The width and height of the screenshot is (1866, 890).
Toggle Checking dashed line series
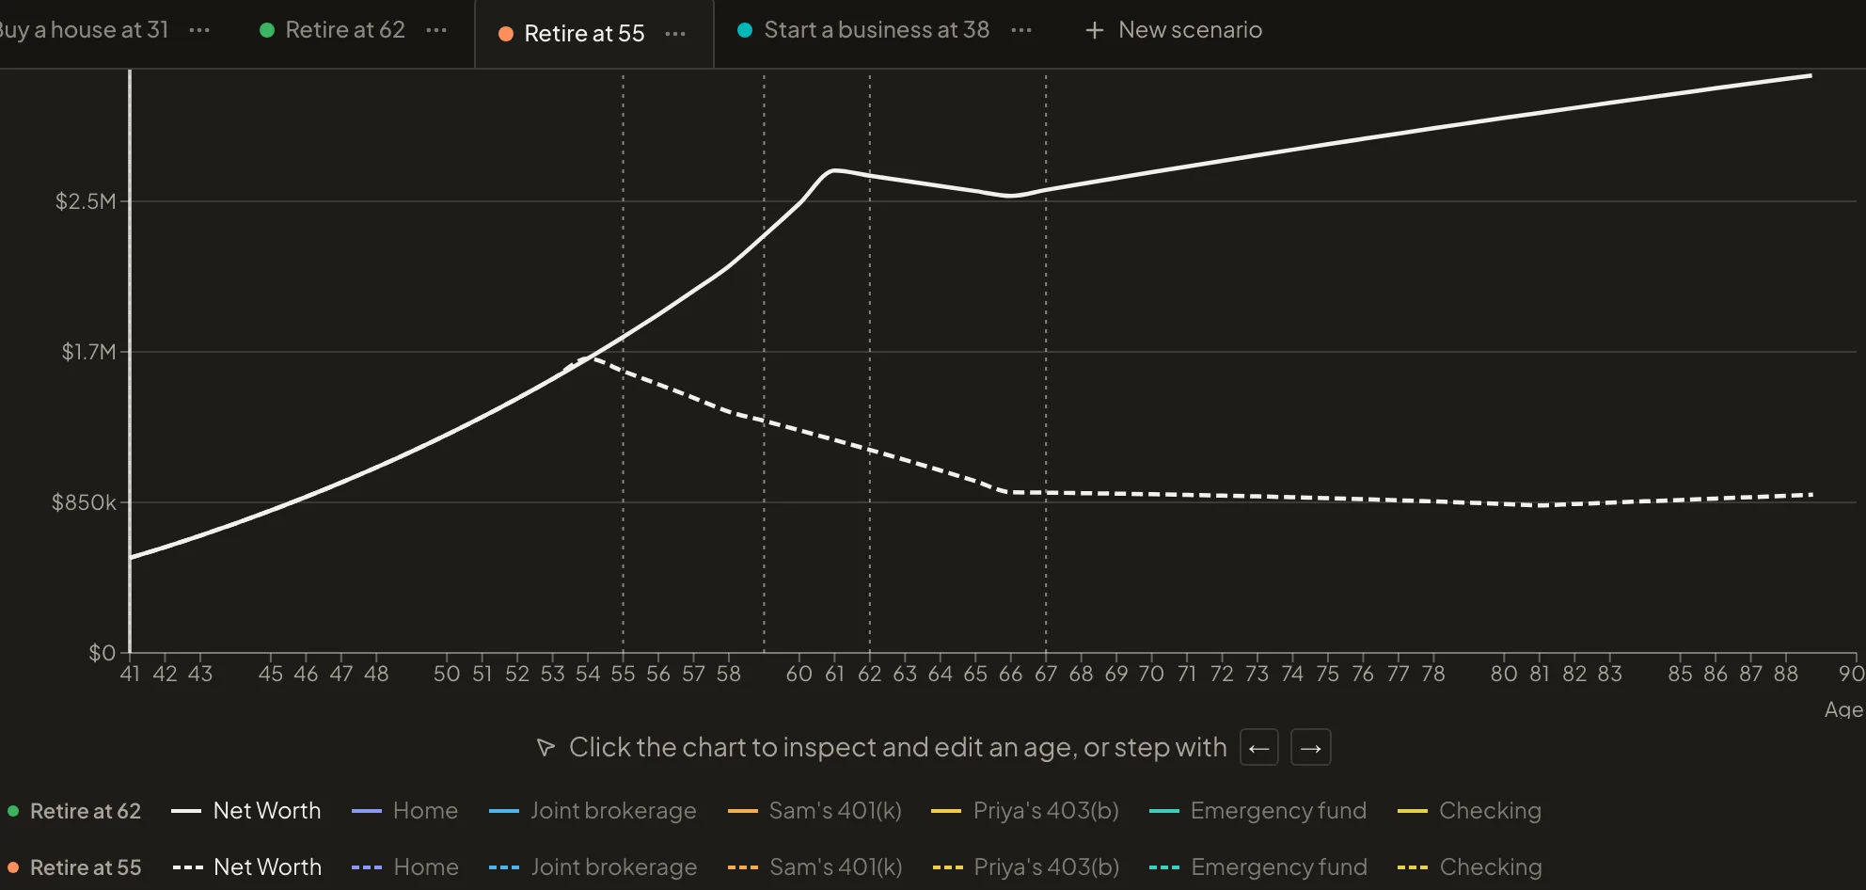1471,867
